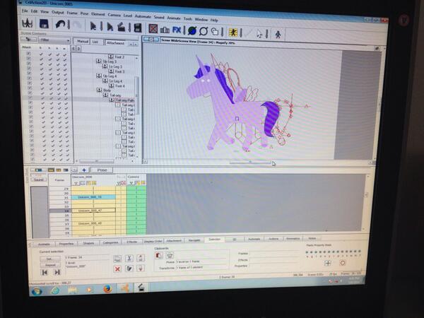Toggle the Attach checkbox in the Foot 3 row

tap(29, 68)
